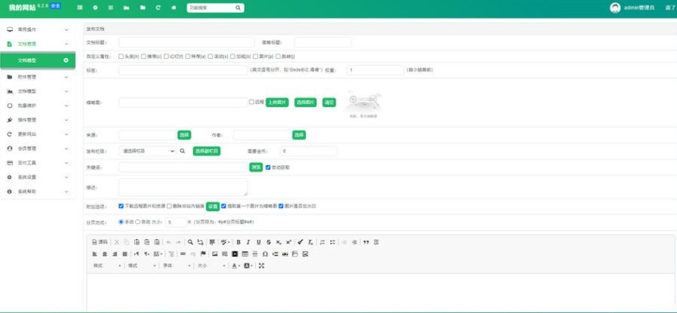Open the 插件管理 sidebar menu
The height and width of the screenshot is (313, 677).
coord(37,120)
